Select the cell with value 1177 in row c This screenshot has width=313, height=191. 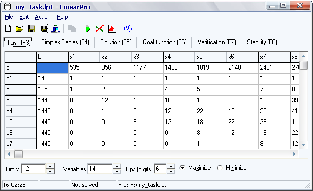(148, 67)
